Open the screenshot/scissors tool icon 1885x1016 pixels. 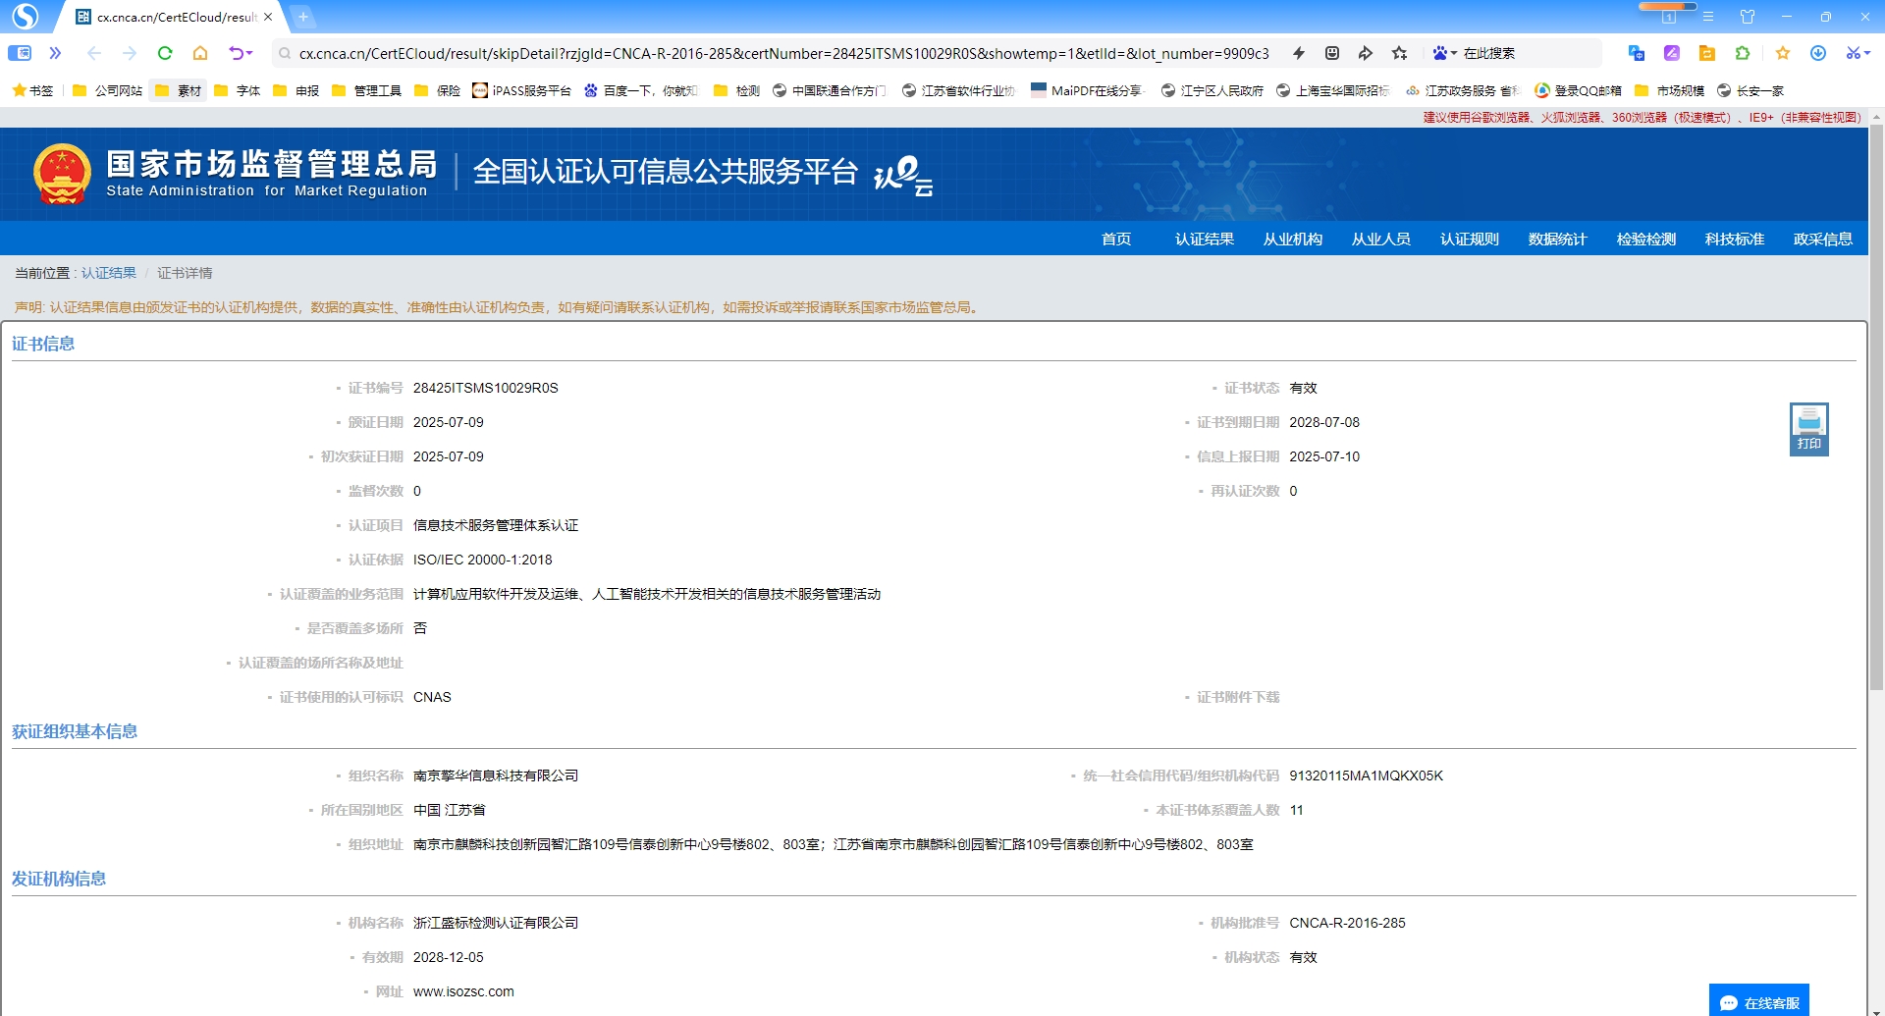click(1854, 54)
